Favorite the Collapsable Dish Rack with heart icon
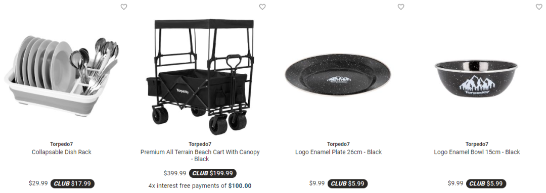 point(124,7)
